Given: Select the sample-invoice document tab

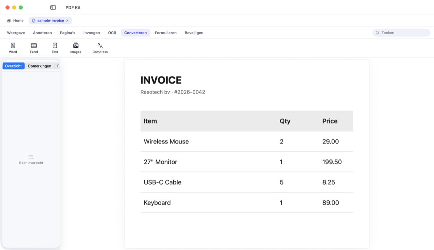Looking at the screenshot, I should (50, 21).
